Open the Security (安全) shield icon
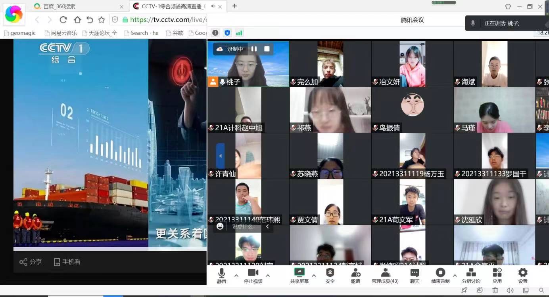Viewport: 549px width, 297px height. (330, 275)
